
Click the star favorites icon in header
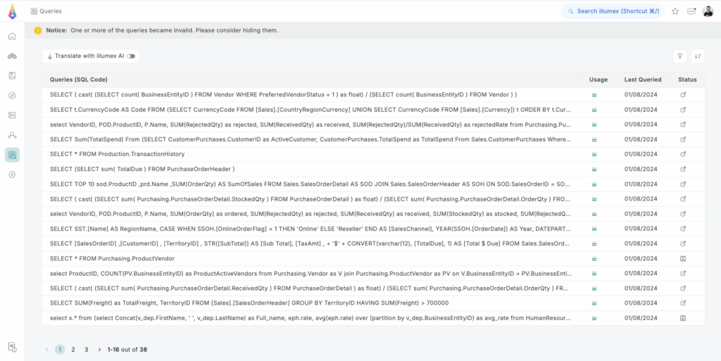675,11
